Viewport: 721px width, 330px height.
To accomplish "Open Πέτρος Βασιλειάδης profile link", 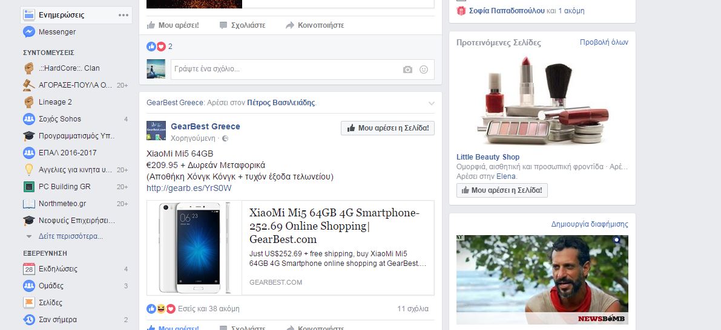I will (x=281, y=103).
